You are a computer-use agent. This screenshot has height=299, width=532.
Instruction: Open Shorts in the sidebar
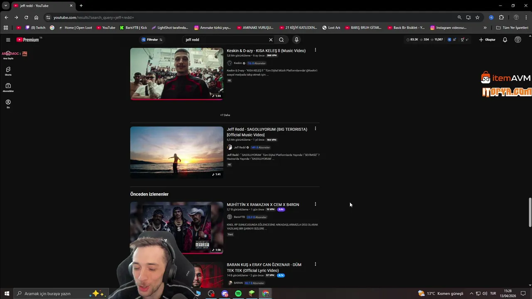[x=8, y=71]
